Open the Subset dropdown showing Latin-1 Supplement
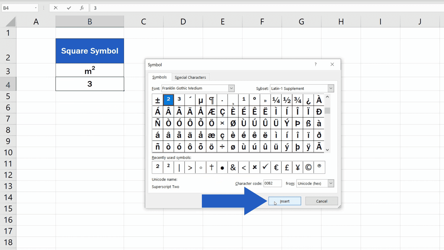444x250 pixels. 331,88
